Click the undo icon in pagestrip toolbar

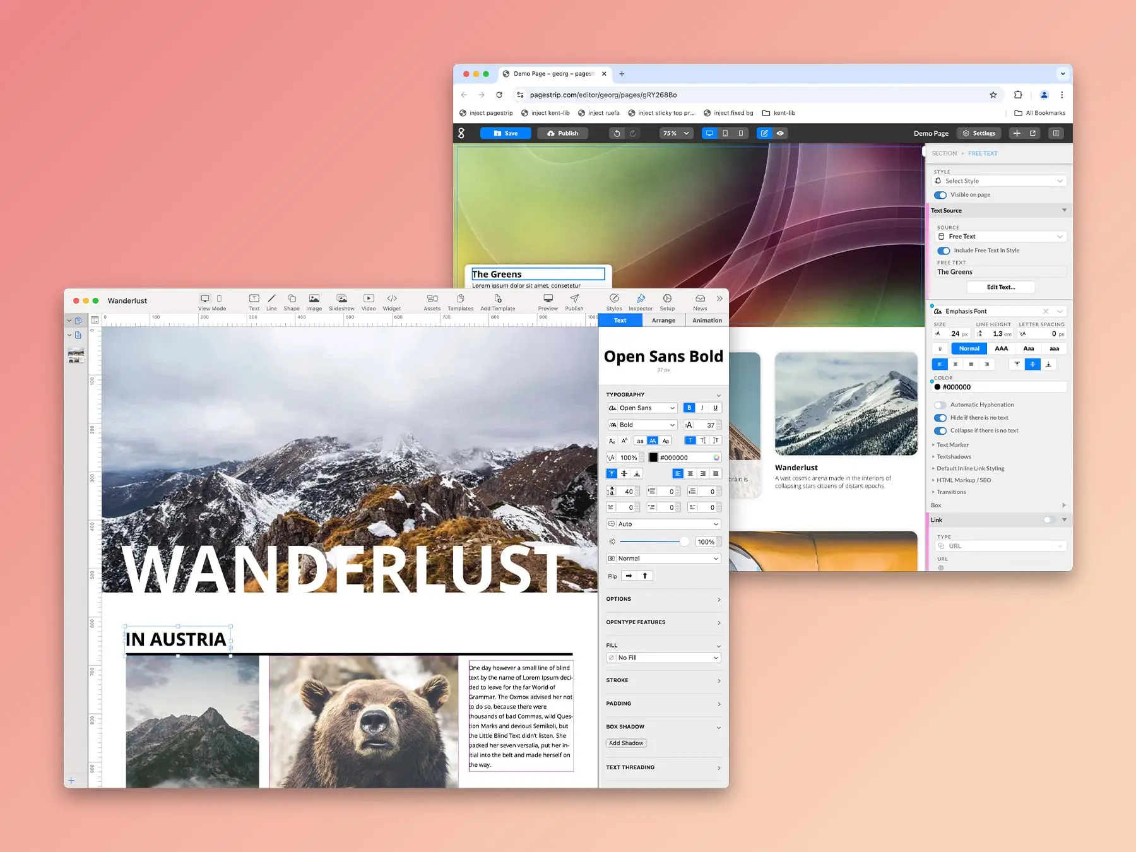click(617, 133)
